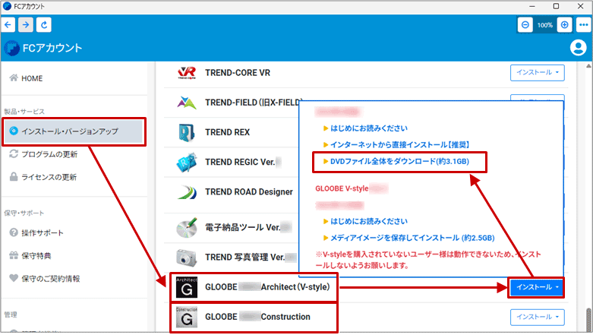Click the ライセンスの更新 lock icon
The image size is (593, 335).
(14, 177)
